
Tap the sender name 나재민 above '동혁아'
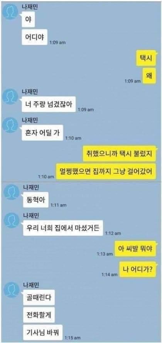[x=31, y=187]
